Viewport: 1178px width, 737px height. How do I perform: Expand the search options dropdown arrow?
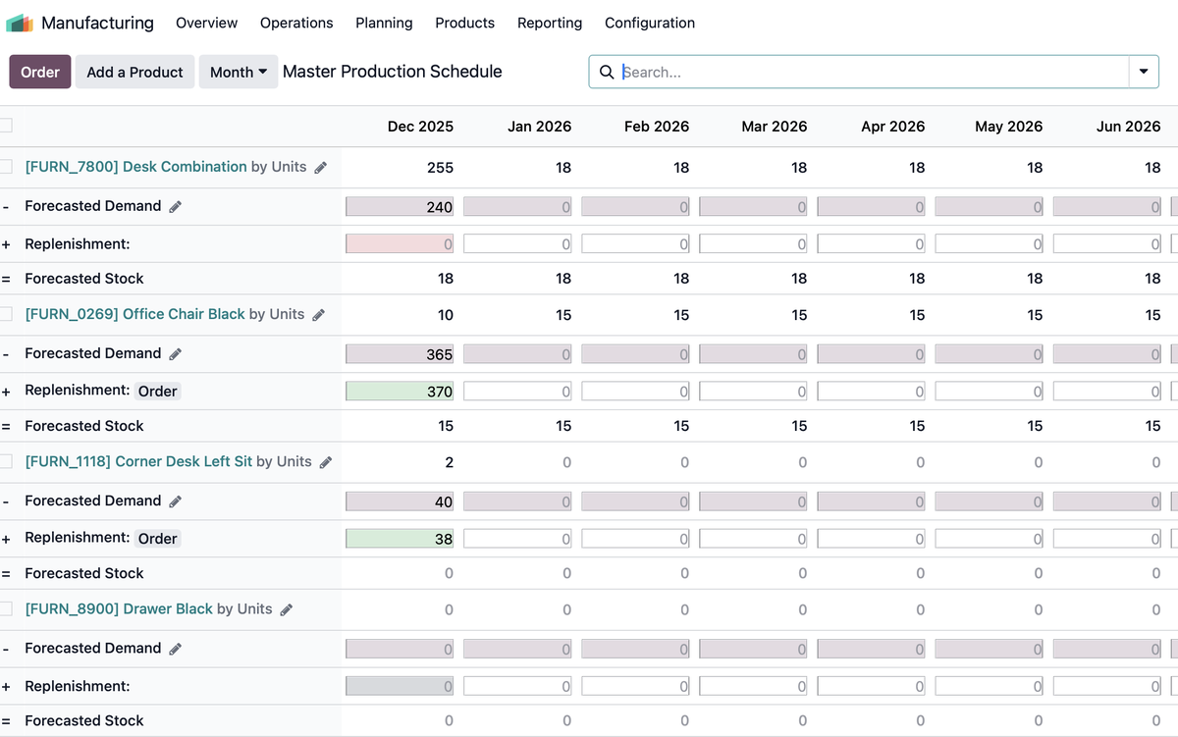[1144, 72]
